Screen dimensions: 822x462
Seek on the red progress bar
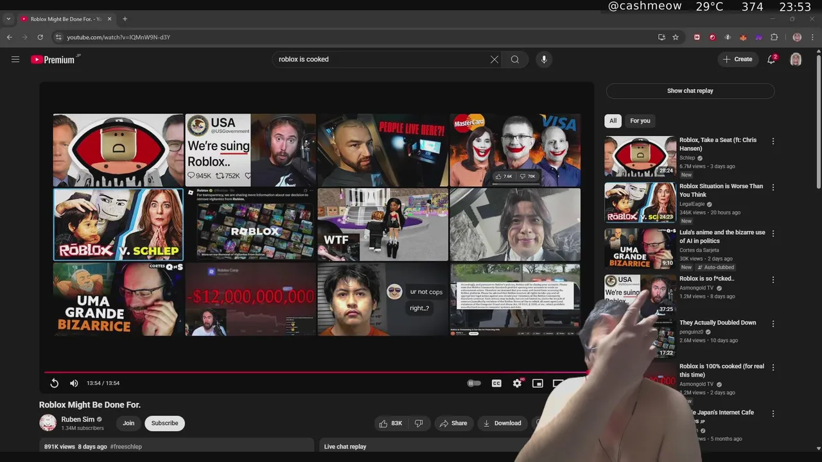[315, 372]
